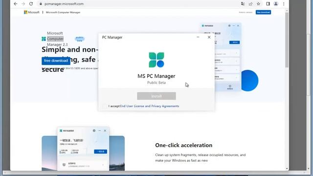Screen dimensions: 313x176
Task: Open End User License and Privacy Agreements link
Action: (x=150, y=106)
